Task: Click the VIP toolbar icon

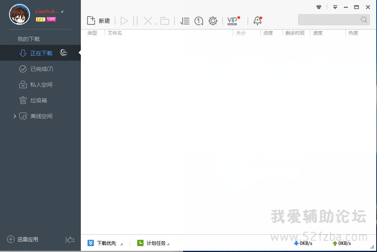Action: click(233, 21)
